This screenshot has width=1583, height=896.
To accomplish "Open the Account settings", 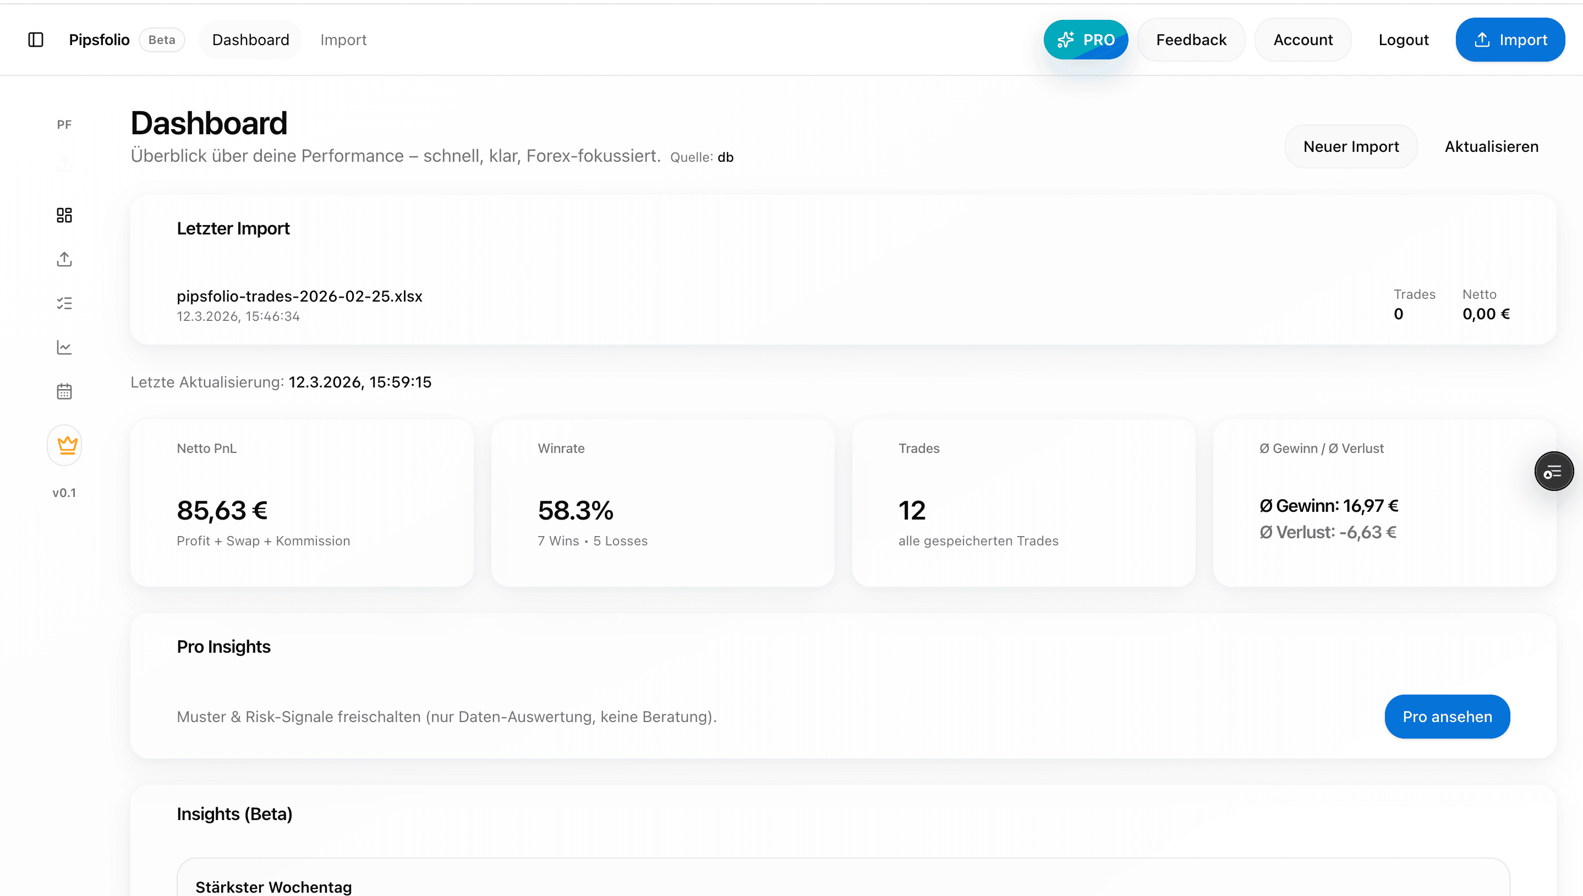I will (x=1302, y=40).
